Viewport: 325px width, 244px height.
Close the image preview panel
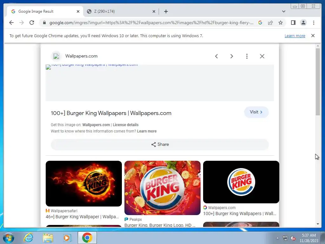click(262, 56)
